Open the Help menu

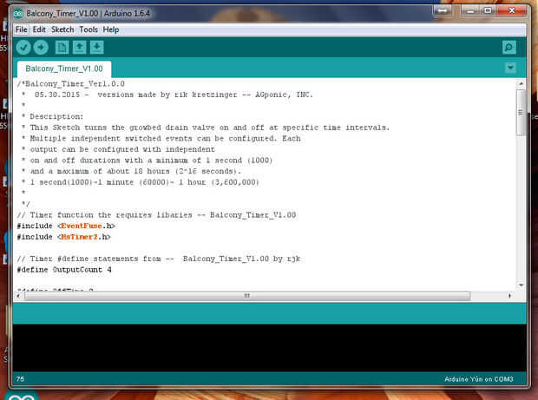click(x=111, y=30)
